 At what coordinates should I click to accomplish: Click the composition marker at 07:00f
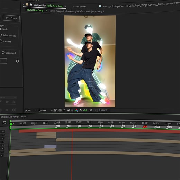pos(169,127)
